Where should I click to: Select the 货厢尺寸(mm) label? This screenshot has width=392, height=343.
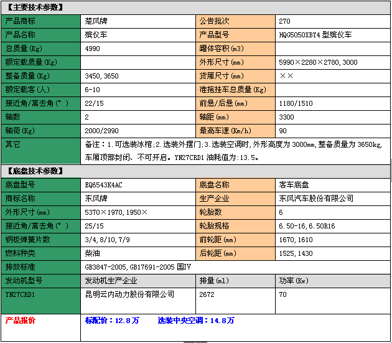click(222, 76)
